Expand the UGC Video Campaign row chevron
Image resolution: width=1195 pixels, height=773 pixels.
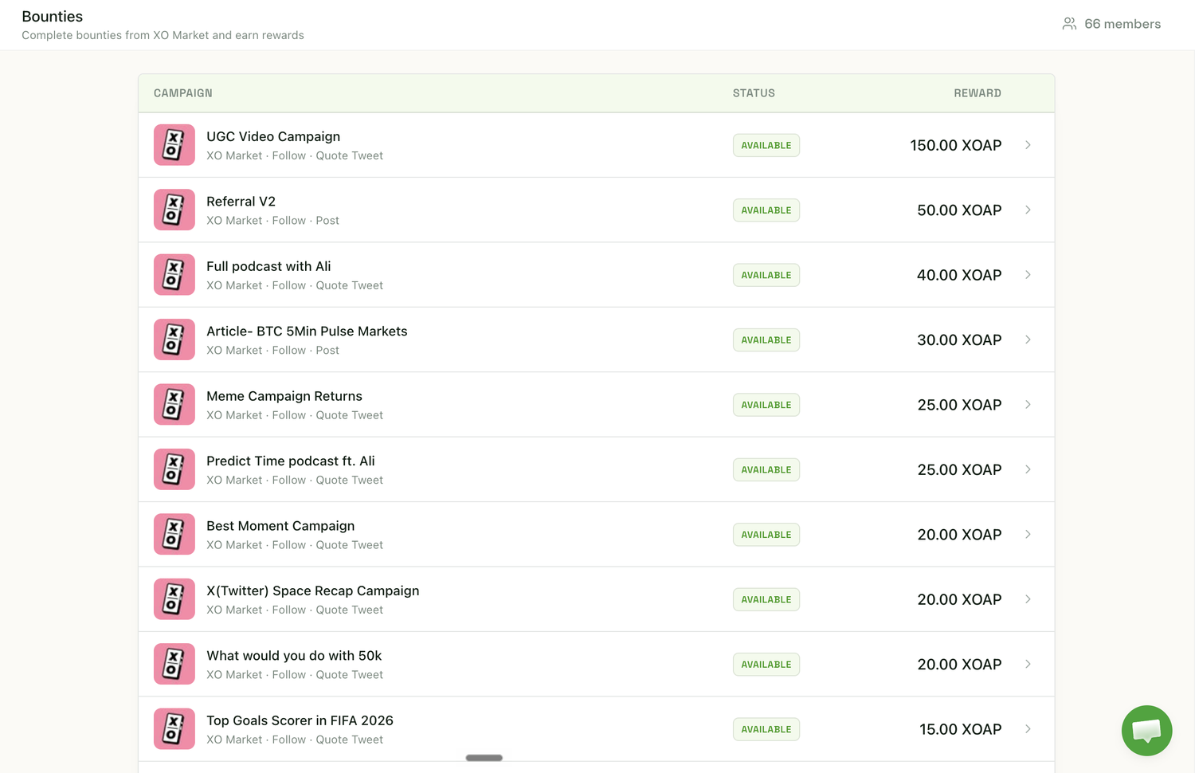1028,145
